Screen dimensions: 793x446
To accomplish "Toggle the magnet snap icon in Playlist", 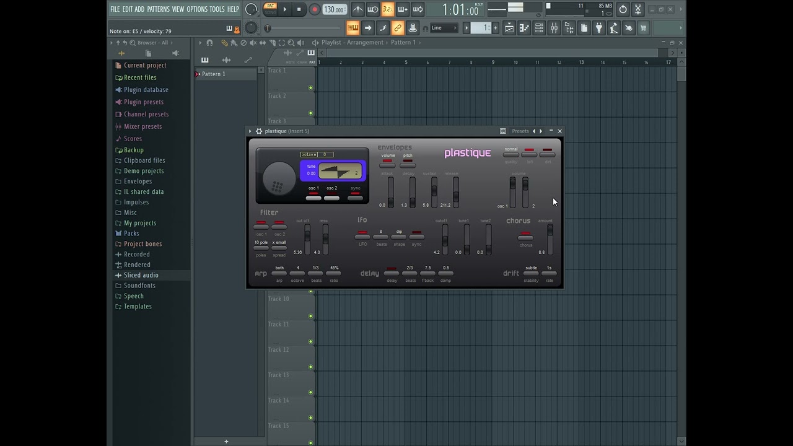I will (x=209, y=43).
